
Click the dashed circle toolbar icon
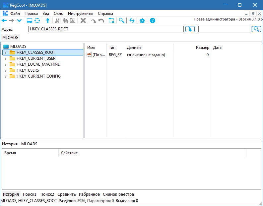tap(37, 20)
